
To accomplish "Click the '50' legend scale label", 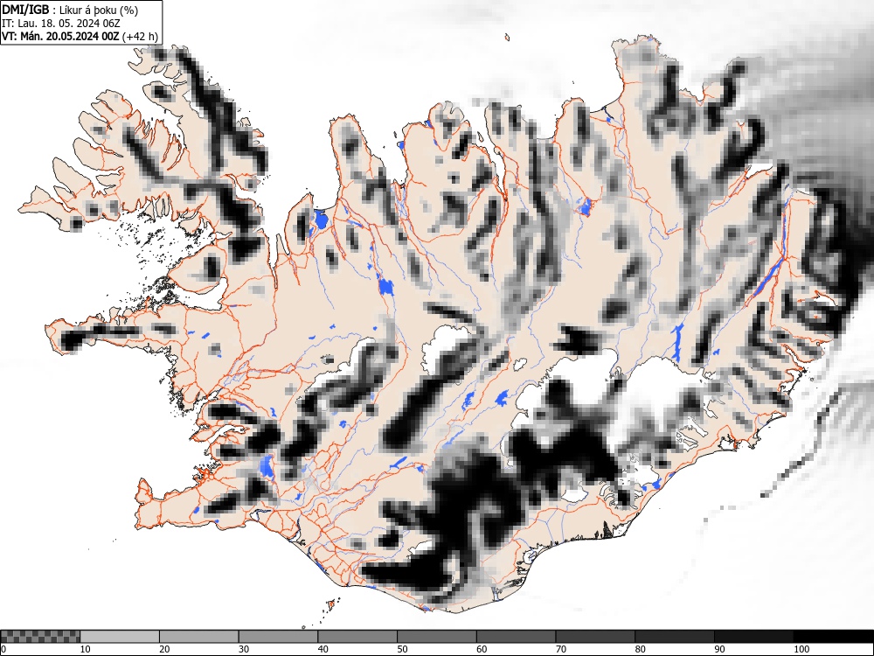I will coord(402,649).
